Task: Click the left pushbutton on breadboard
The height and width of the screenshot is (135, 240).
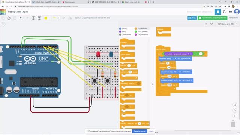Action: [x=94, y=81]
